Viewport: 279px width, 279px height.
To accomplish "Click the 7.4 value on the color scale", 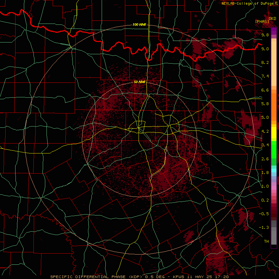I will point(265,76).
